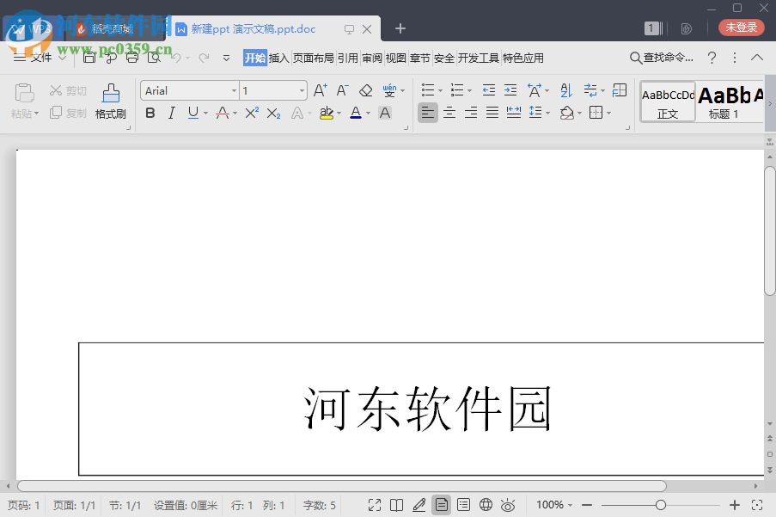Enable superscript formatting
The image size is (776, 517).
coord(250,113)
